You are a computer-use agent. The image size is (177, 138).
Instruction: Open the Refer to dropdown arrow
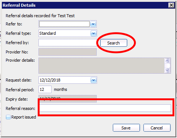pyautogui.click(x=93, y=24)
